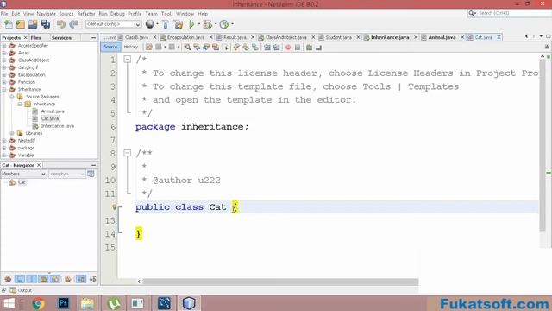Click the Find Previous Occurrence editor icon
Image resolution: width=552 pixels, height=311 pixels.
[197, 47]
